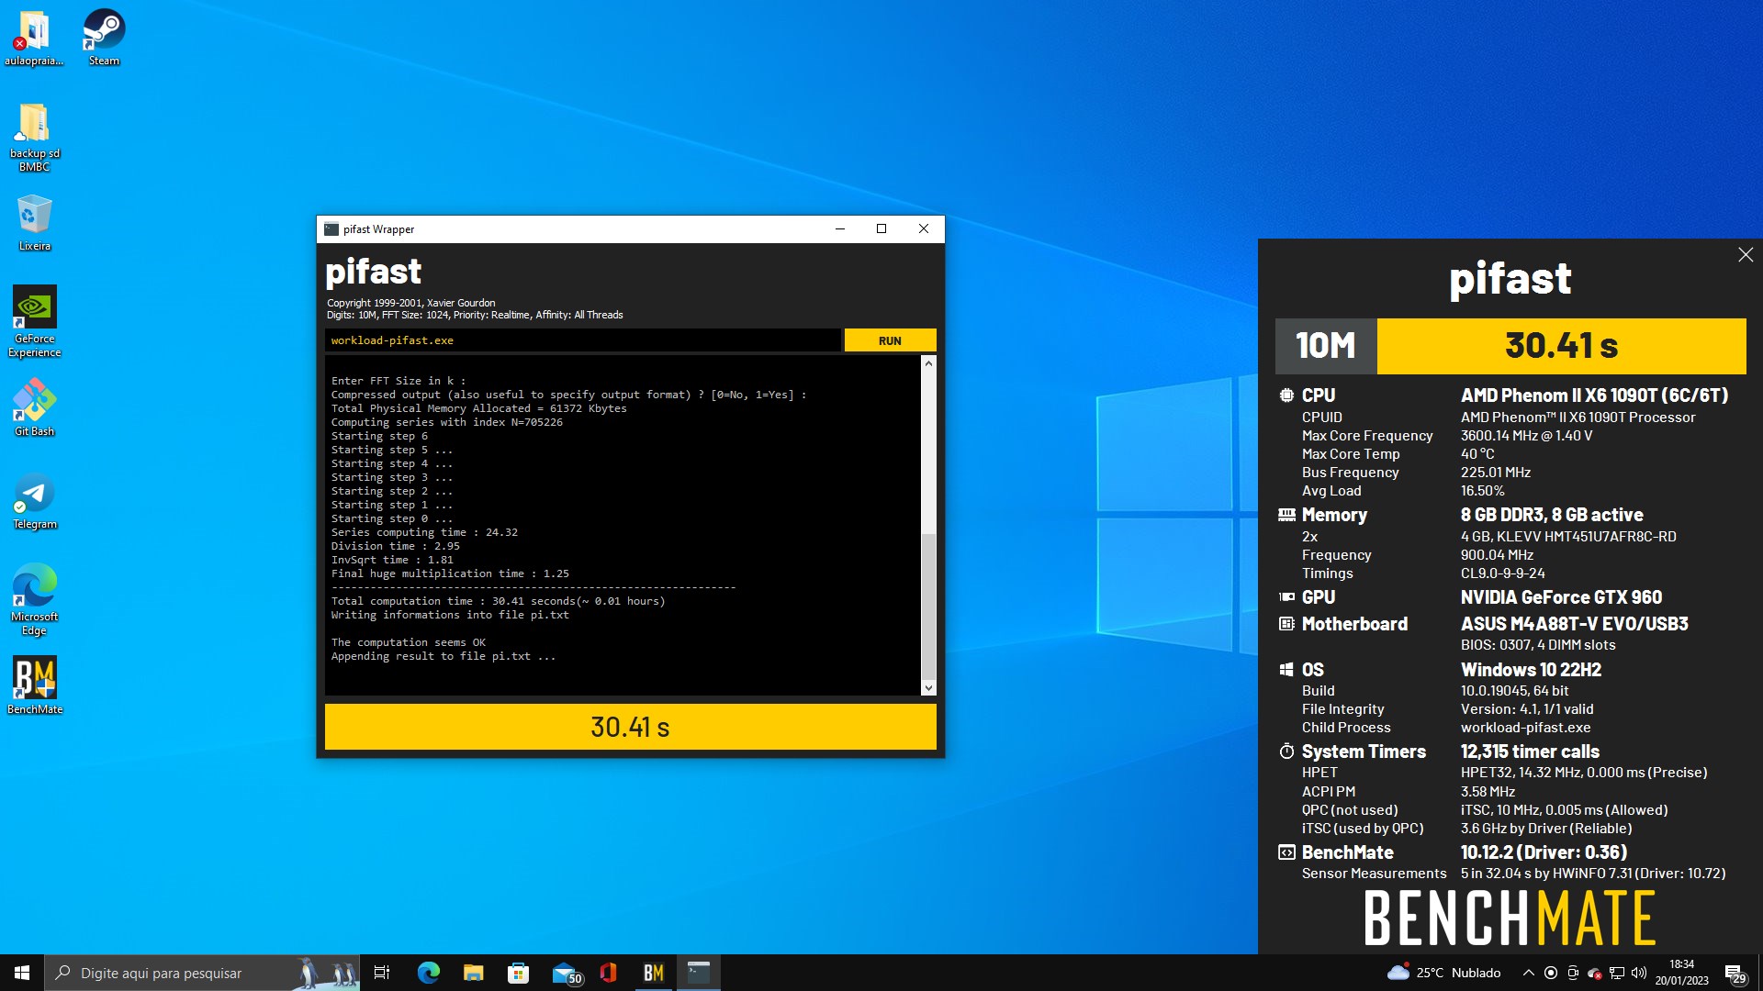Open the notification center with 29 badge
Image resolution: width=1763 pixels, height=991 pixels.
click(x=1735, y=973)
